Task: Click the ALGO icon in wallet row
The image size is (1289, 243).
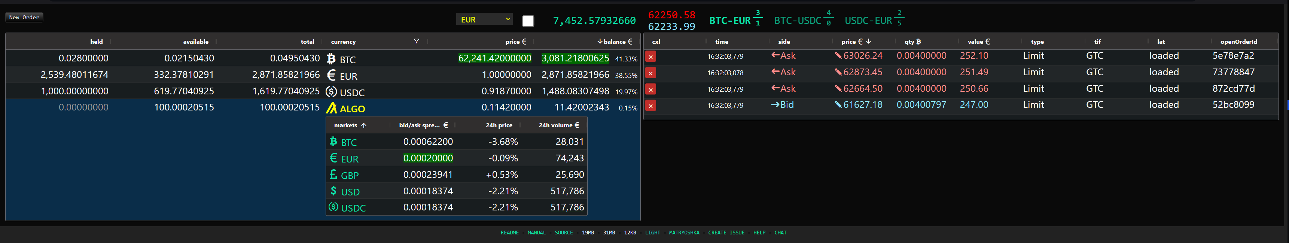Action: pos(331,108)
